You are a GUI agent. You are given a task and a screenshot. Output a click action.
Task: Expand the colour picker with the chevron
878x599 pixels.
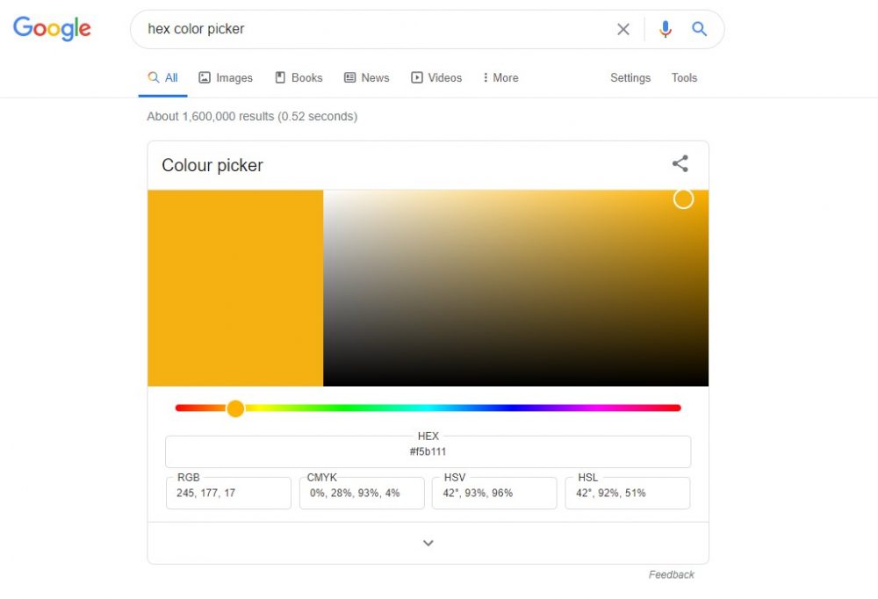tap(428, 543)
